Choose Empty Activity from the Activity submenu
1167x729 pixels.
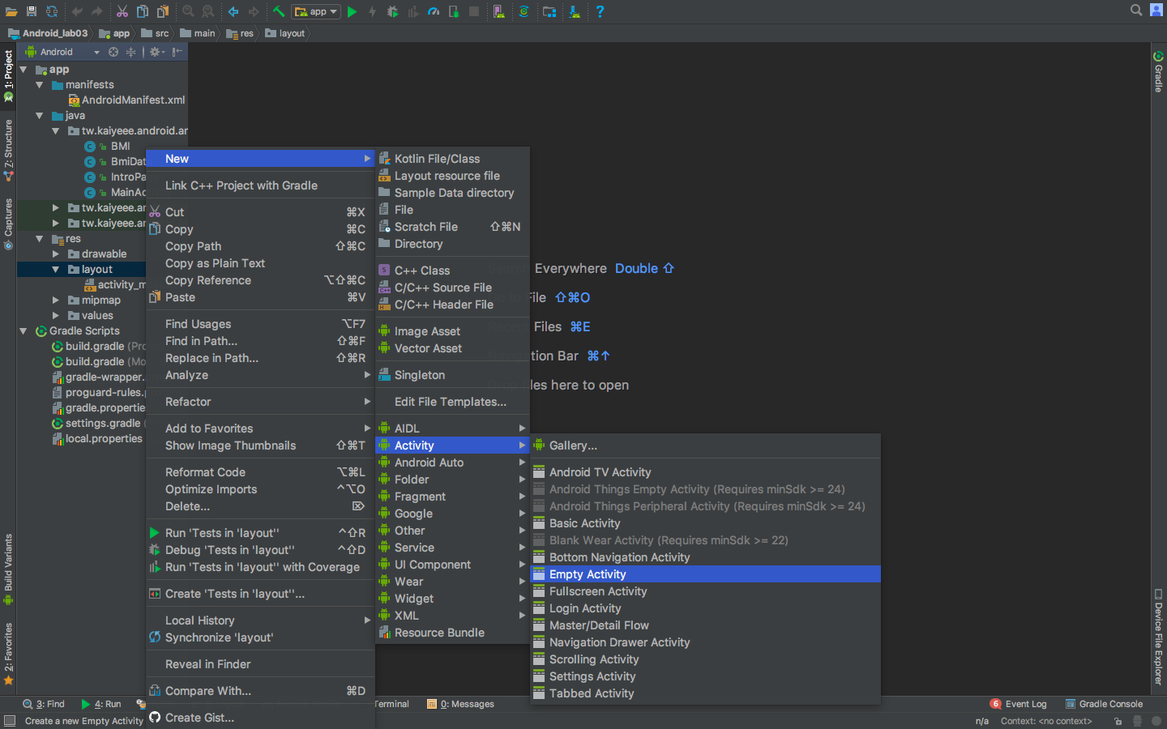[x=705, y=574]
